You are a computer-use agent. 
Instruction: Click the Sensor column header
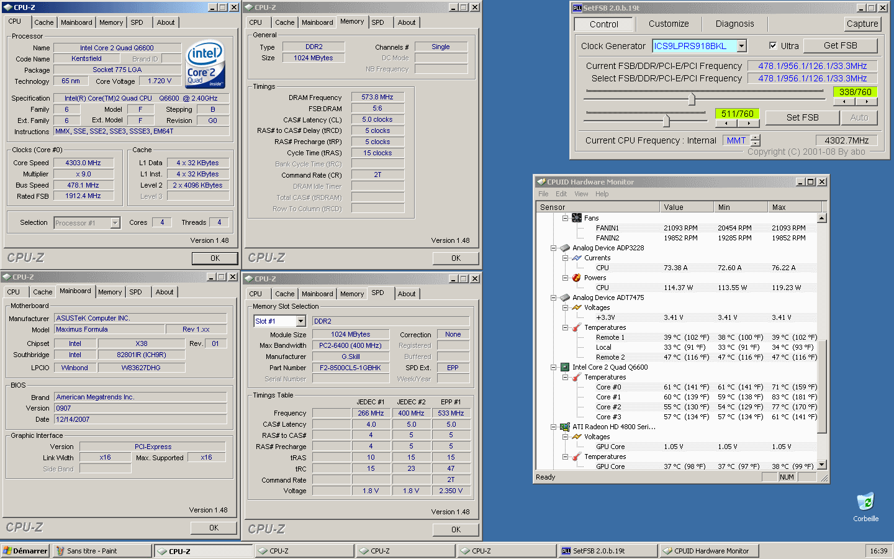tap(597, 207)
